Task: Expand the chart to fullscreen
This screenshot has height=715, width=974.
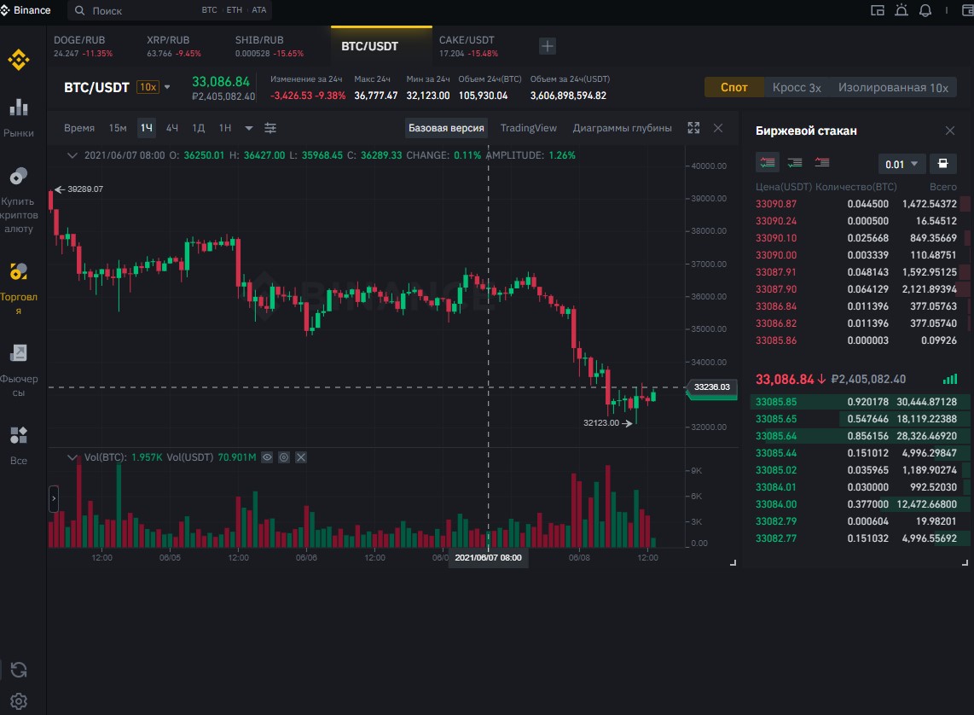Action: [x=694, y=127]
